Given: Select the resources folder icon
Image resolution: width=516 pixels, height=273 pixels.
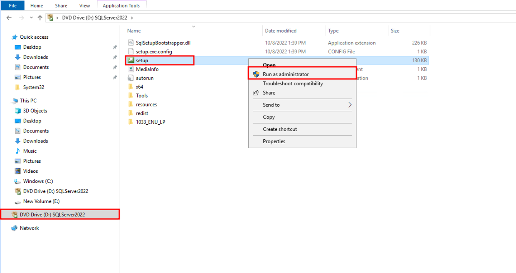Looking at the screenshot, I should [131, 104].
